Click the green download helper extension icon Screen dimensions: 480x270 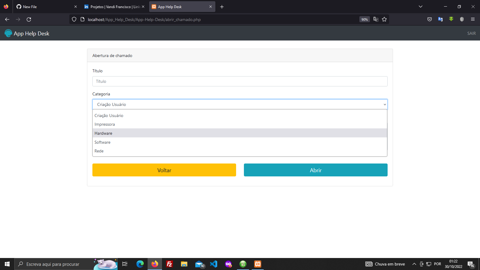tap(451, 19)
